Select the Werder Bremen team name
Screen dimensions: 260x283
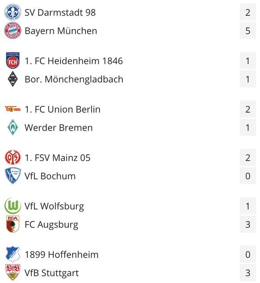pos(59,127)
